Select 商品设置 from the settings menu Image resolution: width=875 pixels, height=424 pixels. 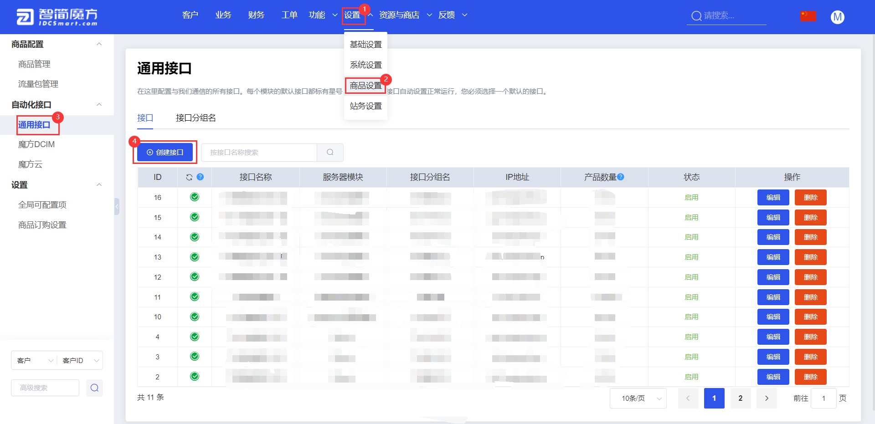(x=365, y=86)
